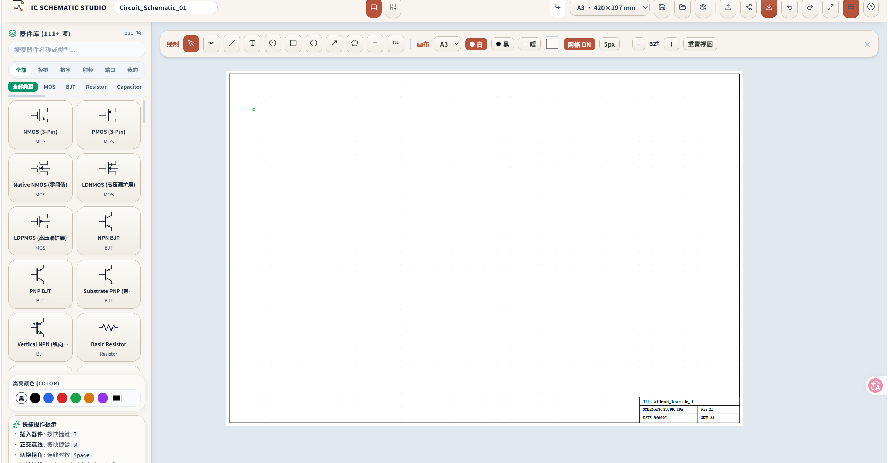Click the undo icon

tap(789, 8)
